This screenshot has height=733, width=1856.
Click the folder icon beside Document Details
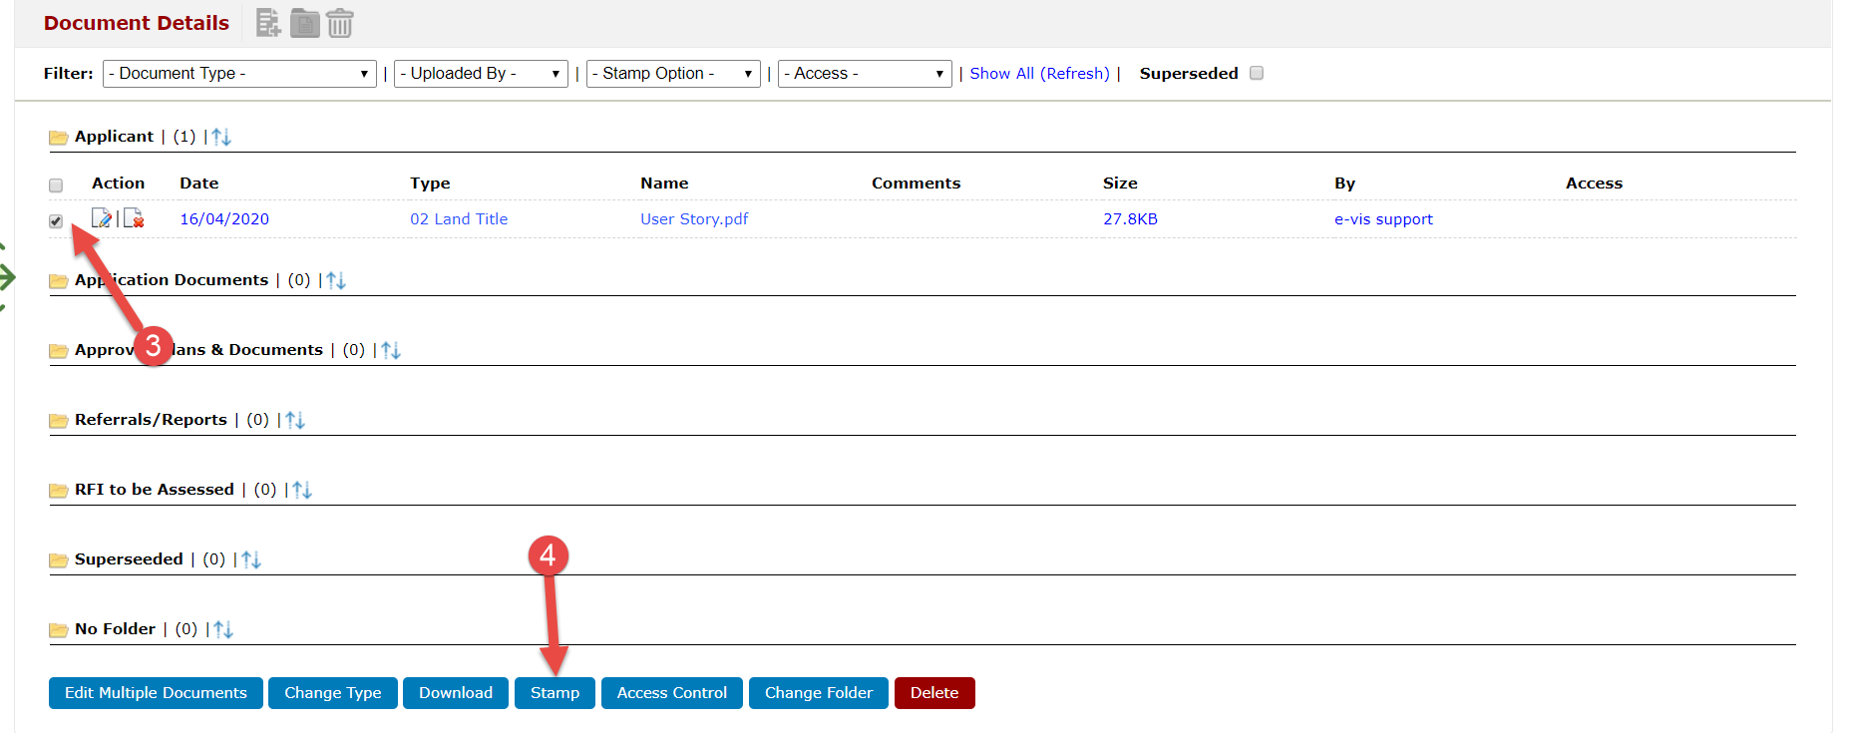(305, 23)
